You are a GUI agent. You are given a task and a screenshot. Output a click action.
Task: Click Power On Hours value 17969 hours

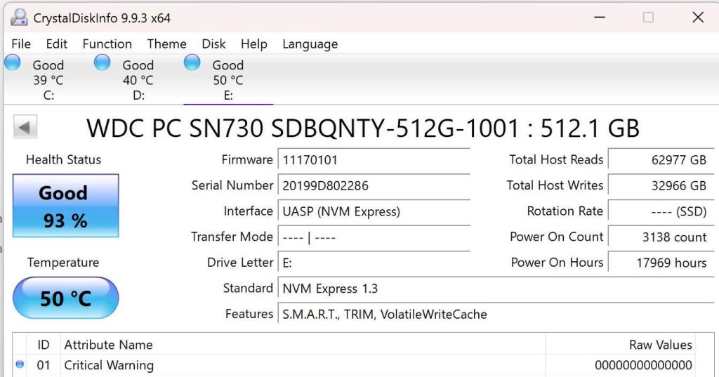(x=661, y=263)
